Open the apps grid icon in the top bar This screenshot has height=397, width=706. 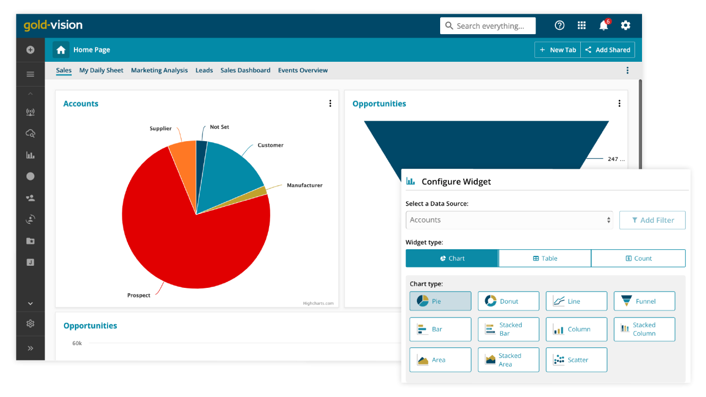coord(581,25)
